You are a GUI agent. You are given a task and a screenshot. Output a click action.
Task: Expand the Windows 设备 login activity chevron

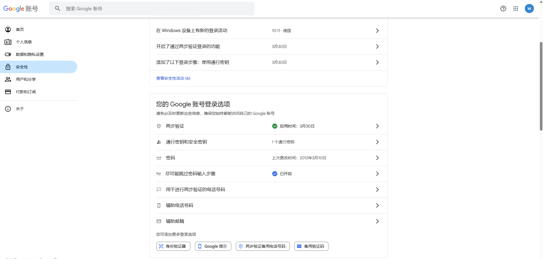377,31
